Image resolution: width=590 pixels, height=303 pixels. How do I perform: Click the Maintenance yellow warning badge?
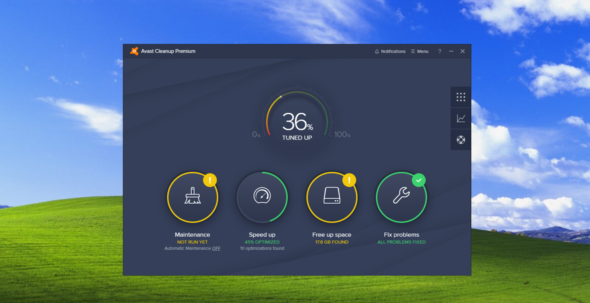coord(210,180)
